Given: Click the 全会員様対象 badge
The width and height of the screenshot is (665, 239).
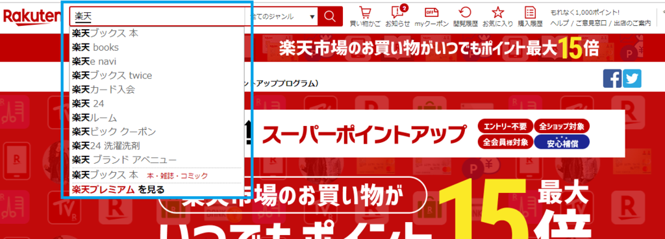Looking at the screenshot, I should (505, 142).
